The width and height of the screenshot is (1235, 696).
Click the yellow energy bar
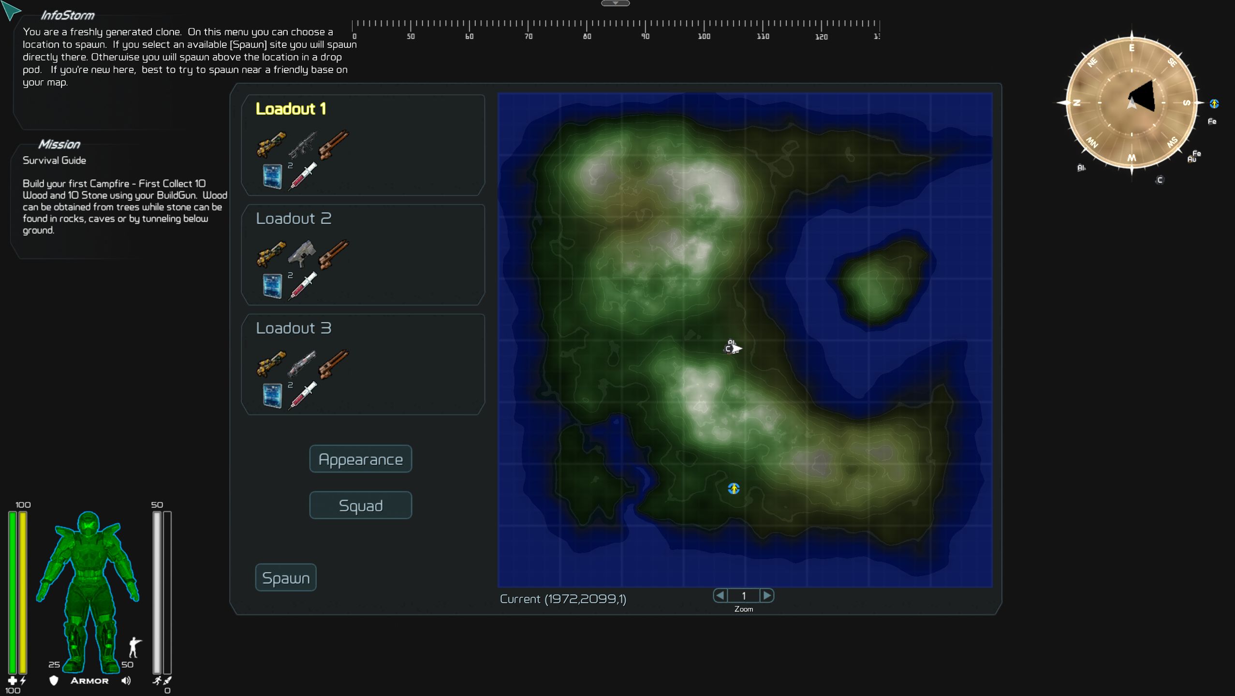pos(23,592)
